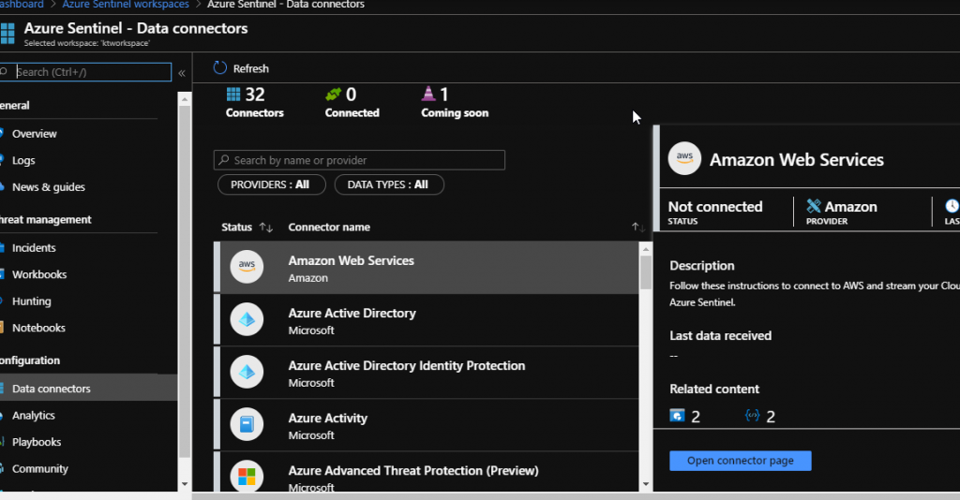Open the Incidents menu item

pyautogui.click(x=34, y=248)
